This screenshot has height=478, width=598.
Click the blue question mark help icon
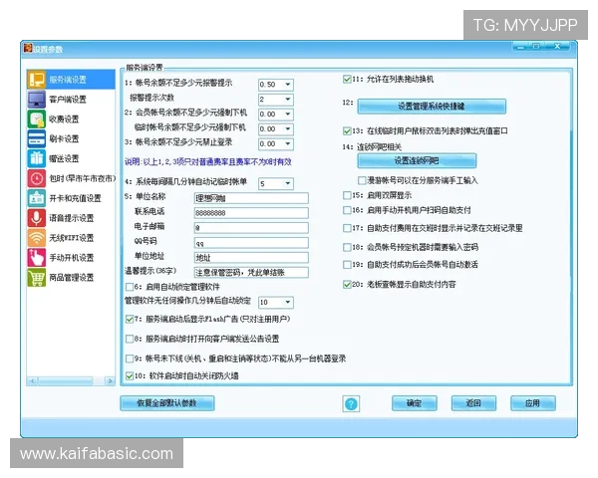351,403
